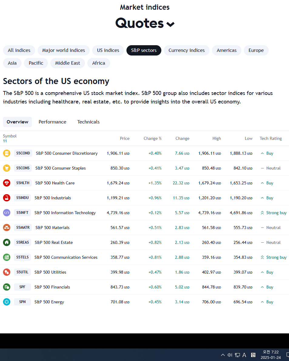Sort by the Change % column header
This screenshot has height=361, width=289.
click(x=153, y=138)
